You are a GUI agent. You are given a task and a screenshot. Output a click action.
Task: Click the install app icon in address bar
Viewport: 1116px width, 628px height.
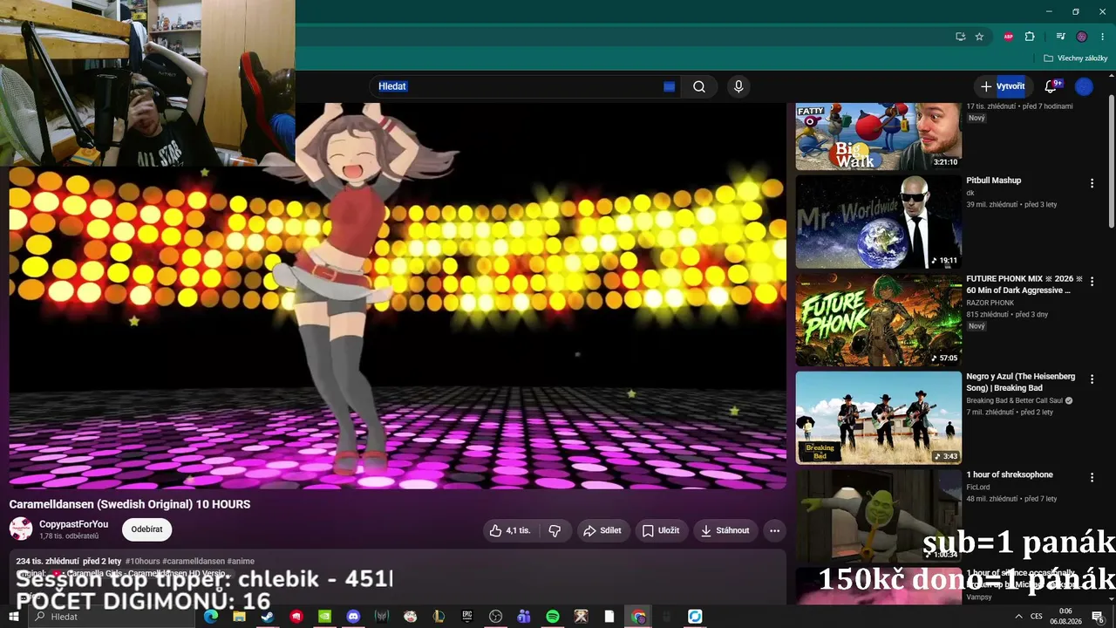click(x=960, y=37)
